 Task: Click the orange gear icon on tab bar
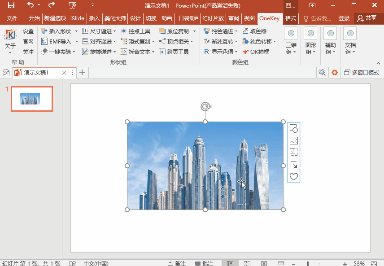(334, 73)
